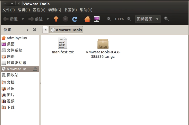Open 图片 bookmark in sidebar
The height and width of the screenshot is (125, 189).
[20, 95]
